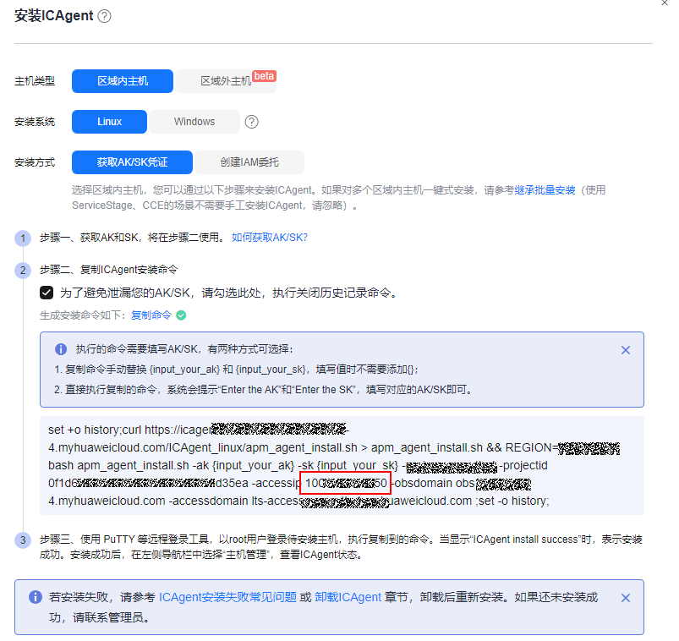Click 复制命令 to copy install command
The width and height of the screenshot is (679, 641).
click(151, 315)
